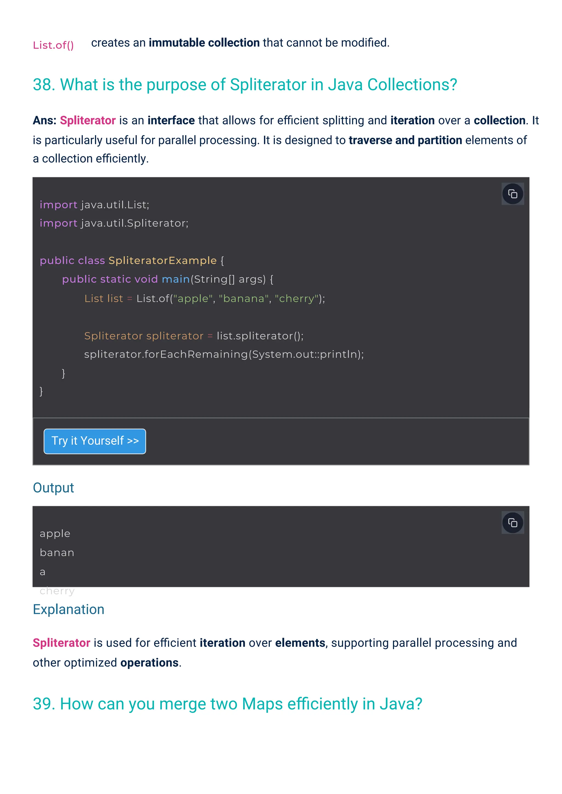Click the "cherry" string in the code

click(297, 299)
